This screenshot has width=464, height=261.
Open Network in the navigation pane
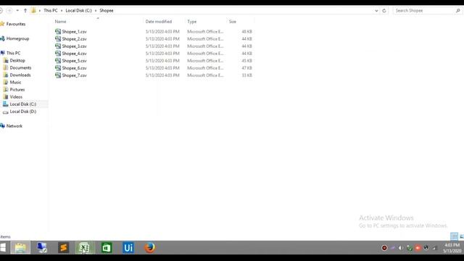click(14, 125)
